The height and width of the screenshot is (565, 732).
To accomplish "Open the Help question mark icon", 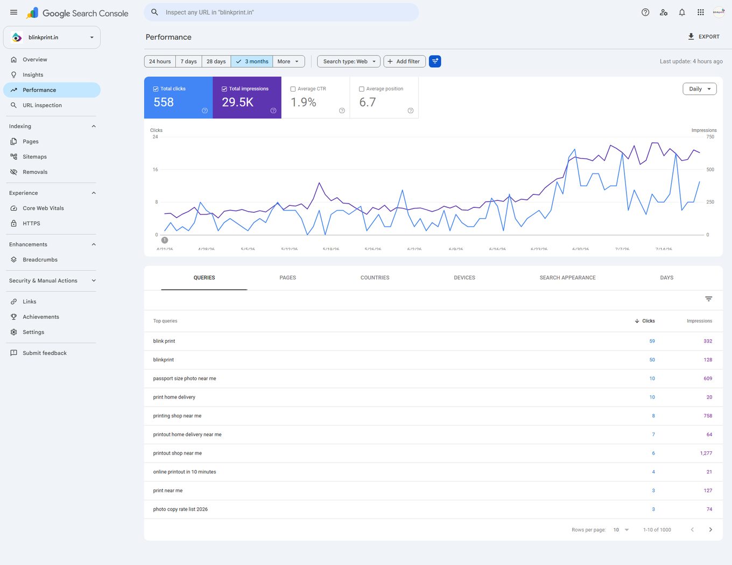I will tap(645, 12).
